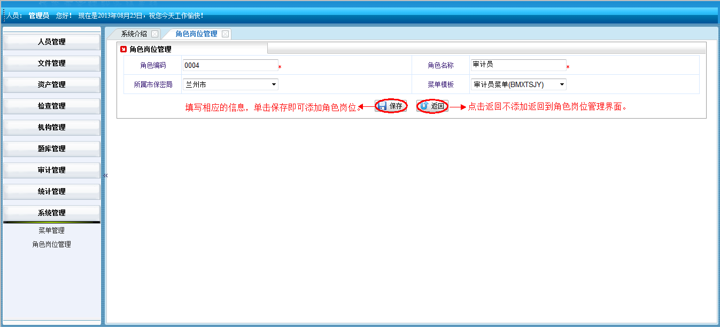Screen dimensions: 720x327
Task: Click the 角色编码 input field
Action: click(x=230, y=65)
